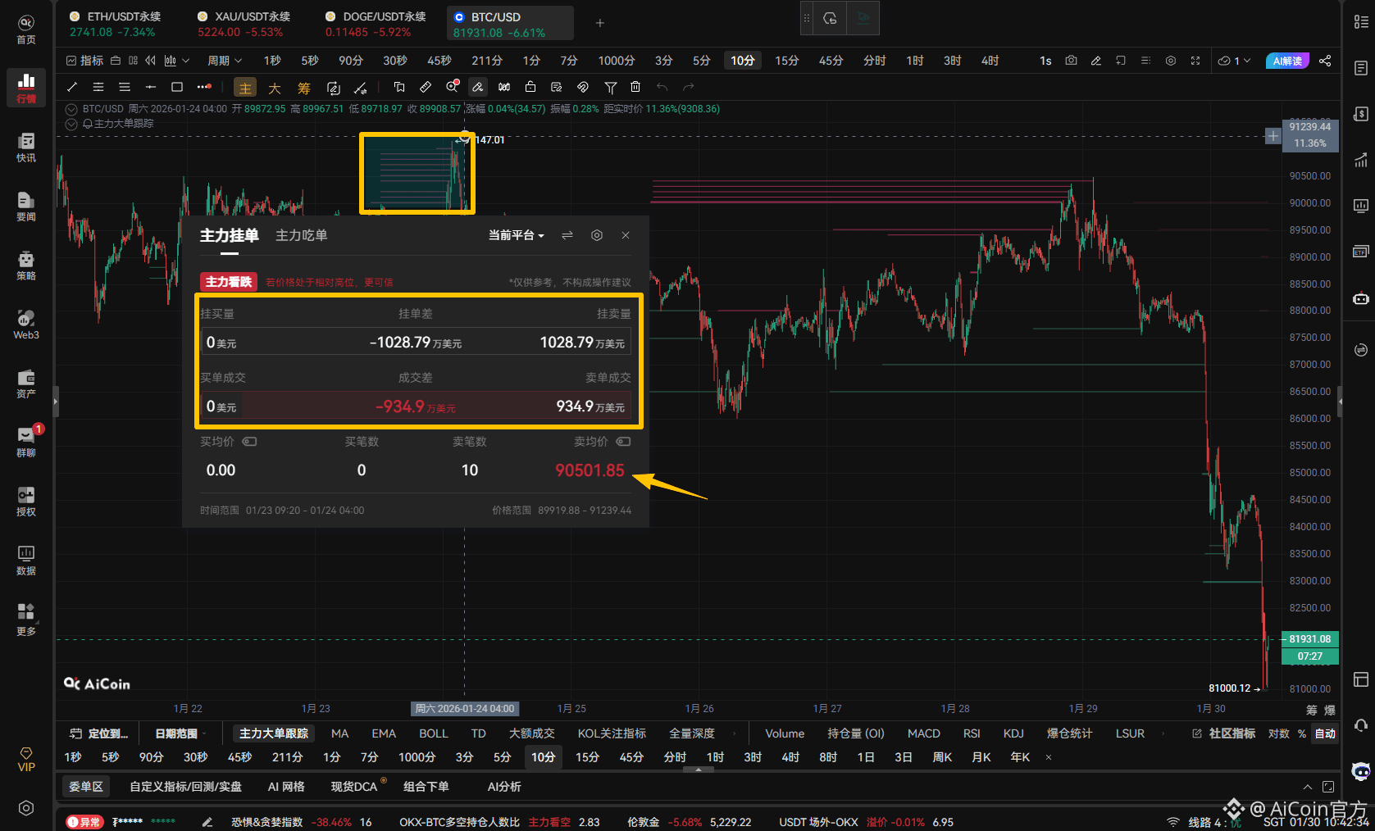Click the trash delete drawings icon

tap(635, 87)
